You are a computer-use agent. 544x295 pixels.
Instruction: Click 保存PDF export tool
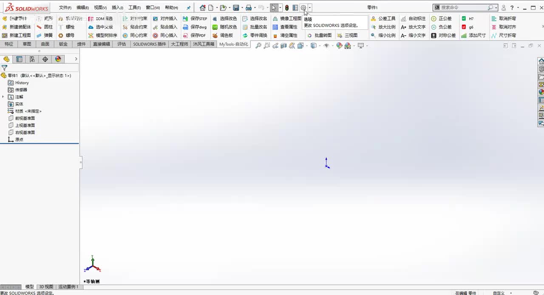click(194, 35)
